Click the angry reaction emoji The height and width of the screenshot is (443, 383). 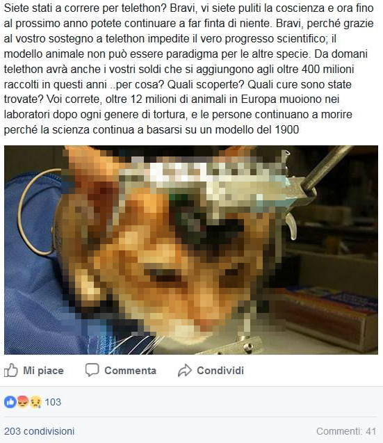tap(23, 401)
